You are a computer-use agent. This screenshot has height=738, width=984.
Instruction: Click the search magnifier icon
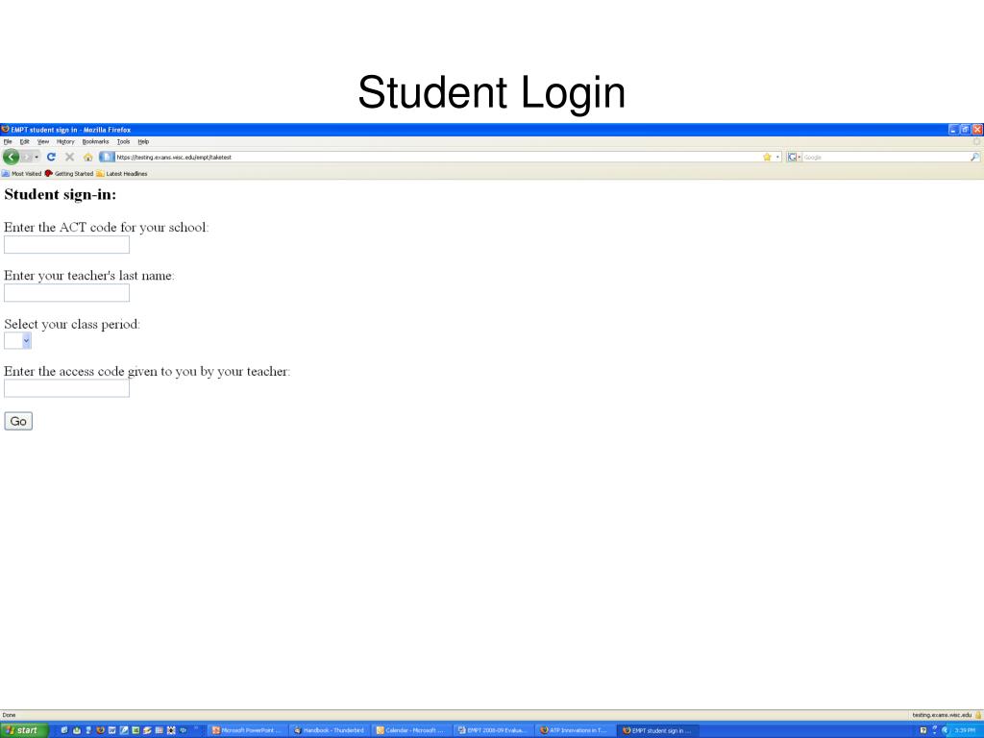click(974, 157)
